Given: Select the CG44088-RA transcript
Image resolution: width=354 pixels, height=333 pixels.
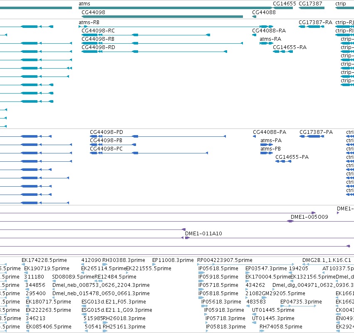Looking at the screenshot, I should point(254,35).
